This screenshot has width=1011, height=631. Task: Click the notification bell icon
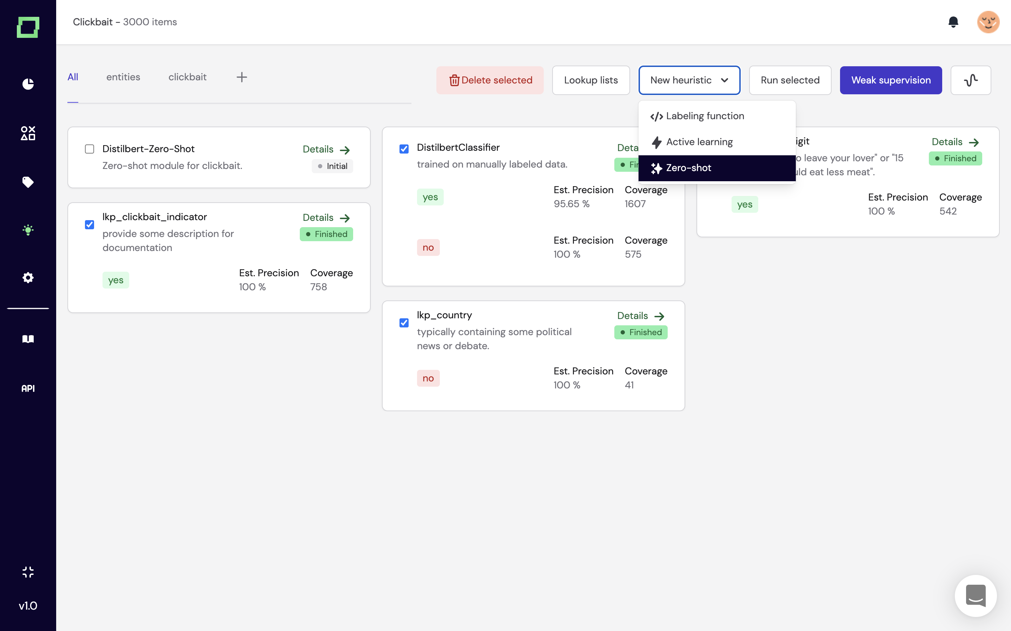click(x=953, y=22)
